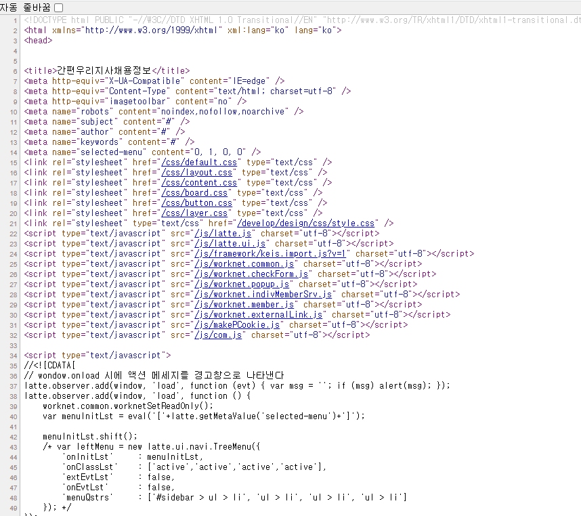
Task: Click the imagetoolbar meta tag line
Action: point(135,101)
